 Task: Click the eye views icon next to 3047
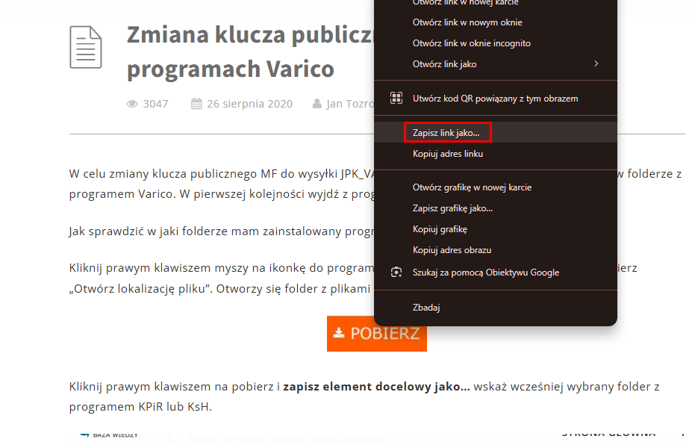(132, 104)
